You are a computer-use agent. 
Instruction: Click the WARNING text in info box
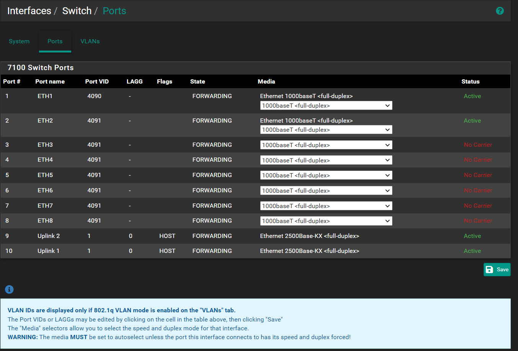23,337
